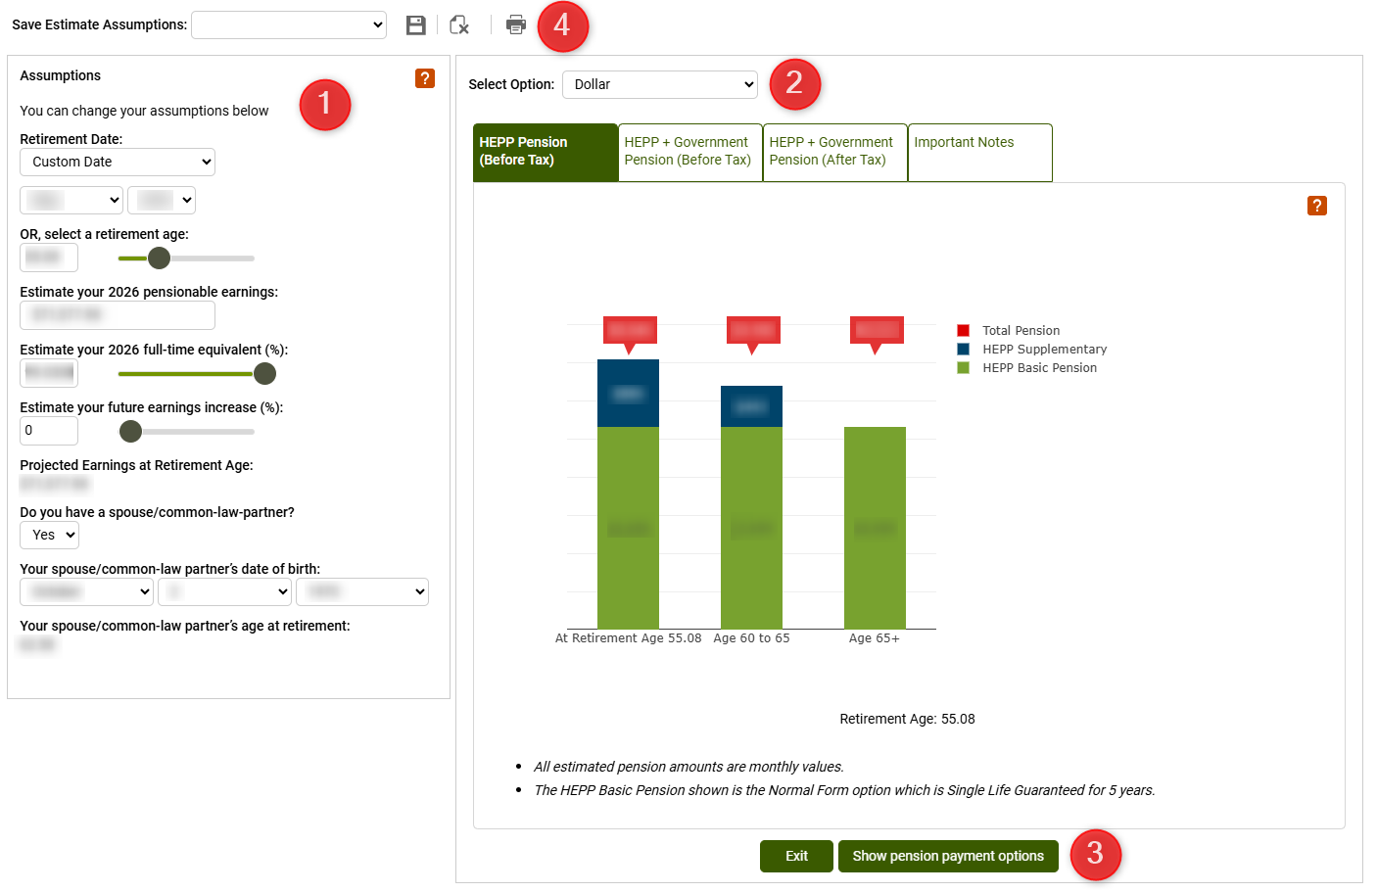1377x893 pixels.
Task: Change the spouse/common-law-partner Yes dropdown
Action: [x=49, y=536]
